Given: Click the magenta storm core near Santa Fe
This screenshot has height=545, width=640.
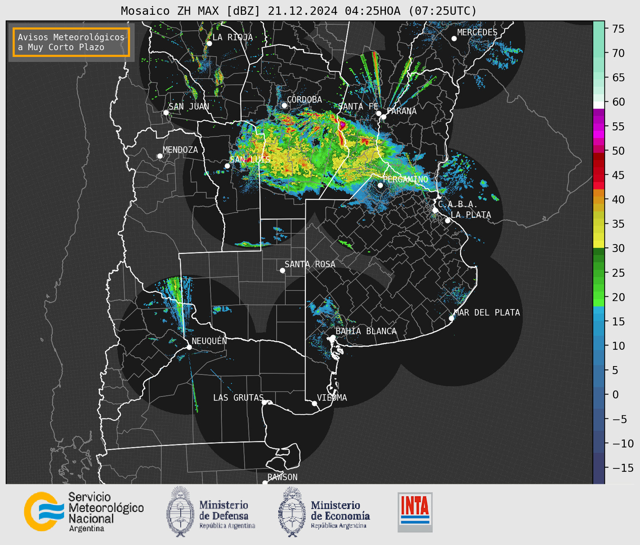Looking at the screenshot, I should pyautogui.click(x=342, y=124).
